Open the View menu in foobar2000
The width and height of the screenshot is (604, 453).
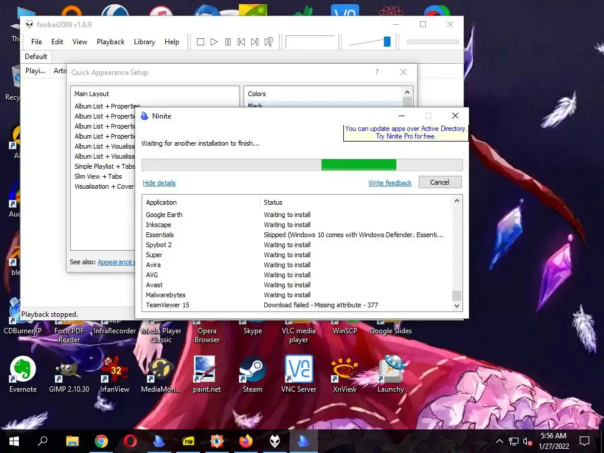pos(80,42)
